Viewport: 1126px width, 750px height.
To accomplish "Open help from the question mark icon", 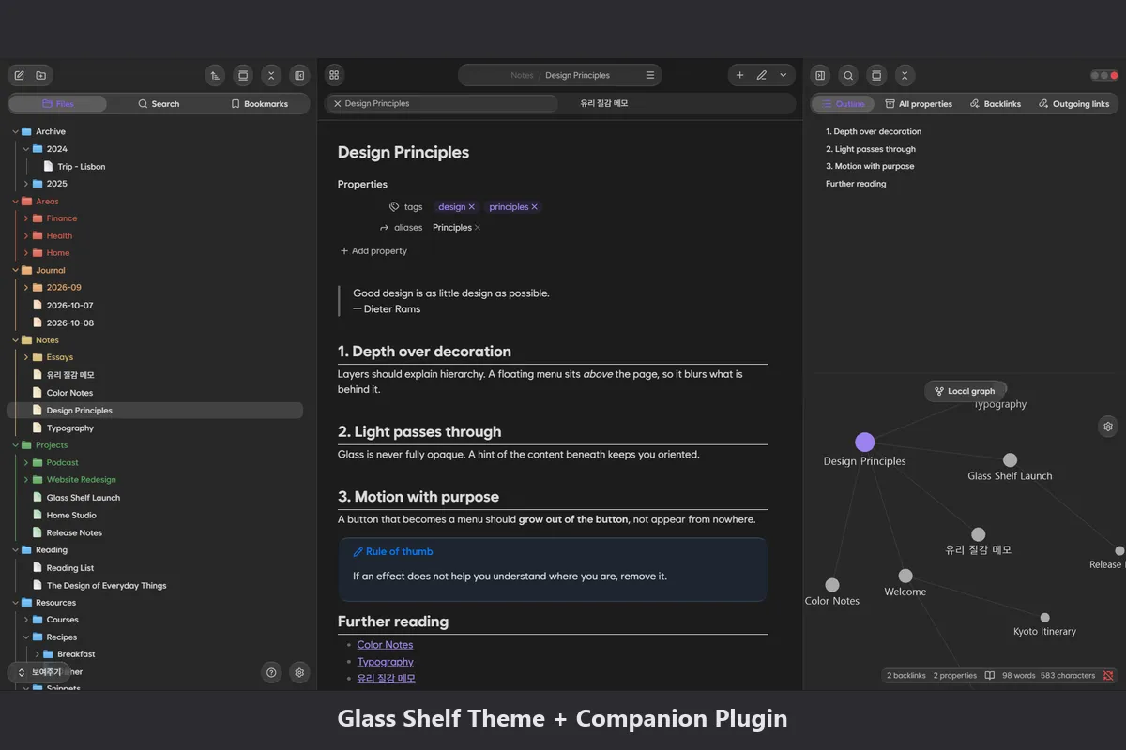I will point(271,672).
